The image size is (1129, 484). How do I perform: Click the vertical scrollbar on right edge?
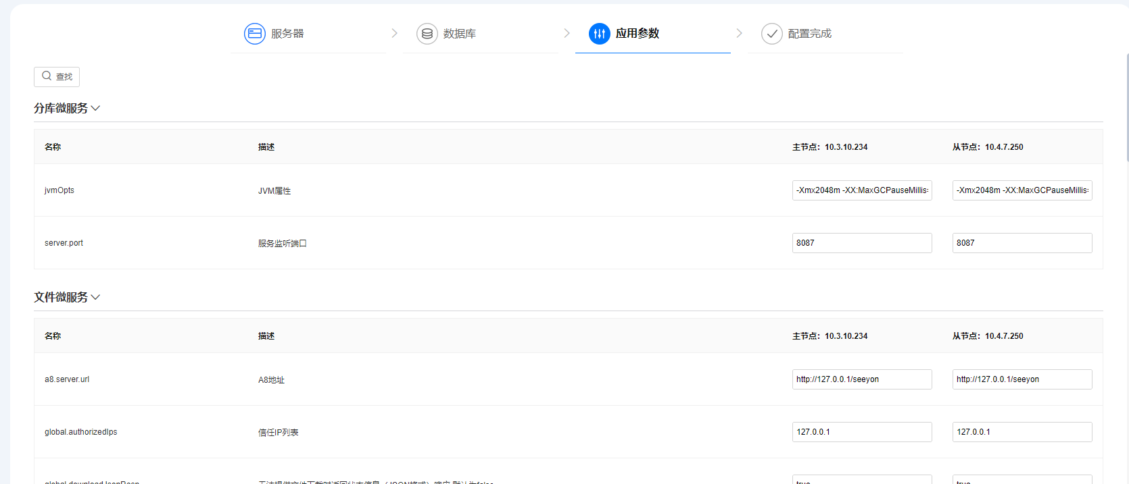(1127, 108)
